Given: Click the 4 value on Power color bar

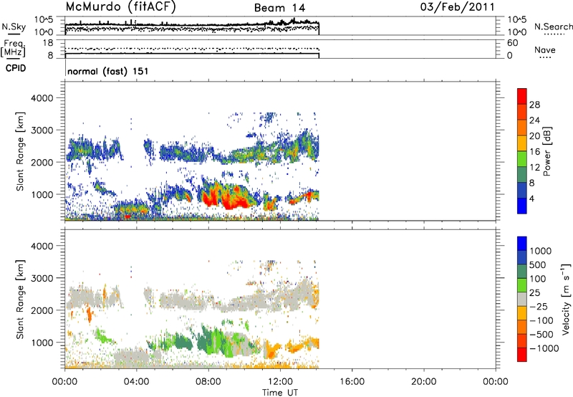Looking at the screenshot, I should click(531, 198).
